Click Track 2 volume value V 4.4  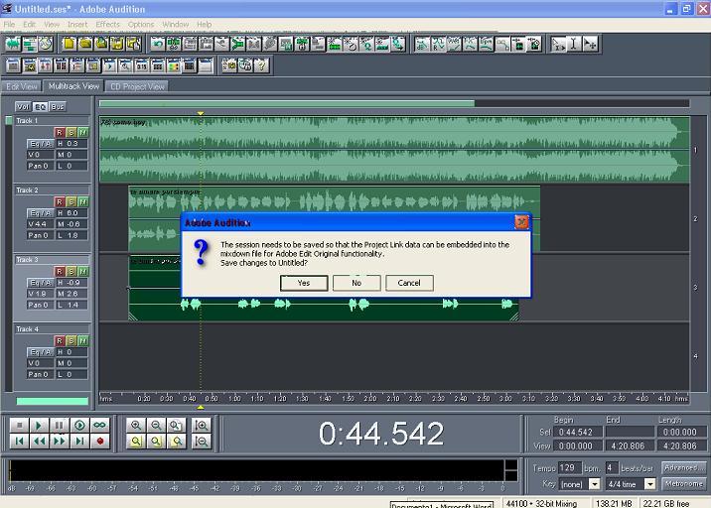coord(40,224)
